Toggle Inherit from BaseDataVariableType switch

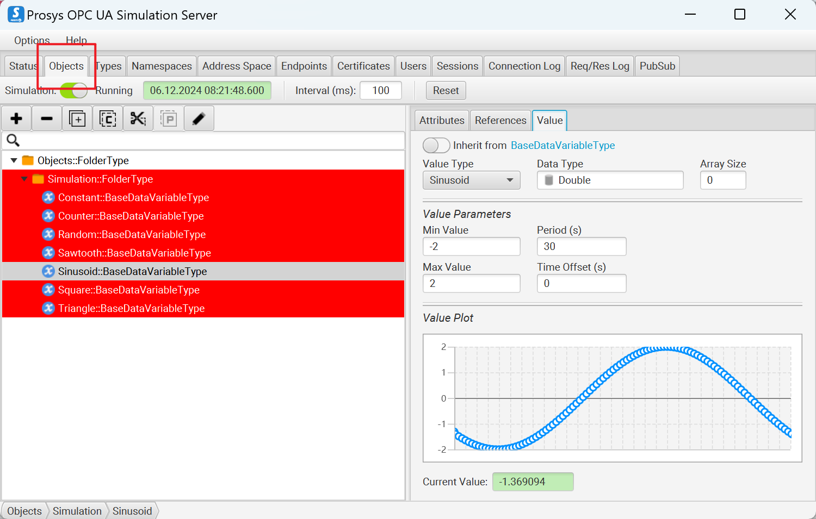[436, 145]
